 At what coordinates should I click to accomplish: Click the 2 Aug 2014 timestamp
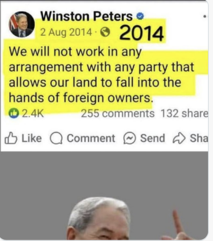pos(66,33)
